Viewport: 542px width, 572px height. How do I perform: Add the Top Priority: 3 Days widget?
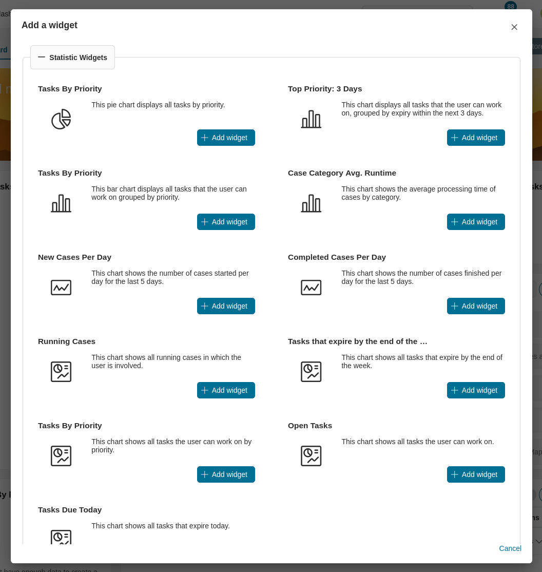click(x=476, y=138)
